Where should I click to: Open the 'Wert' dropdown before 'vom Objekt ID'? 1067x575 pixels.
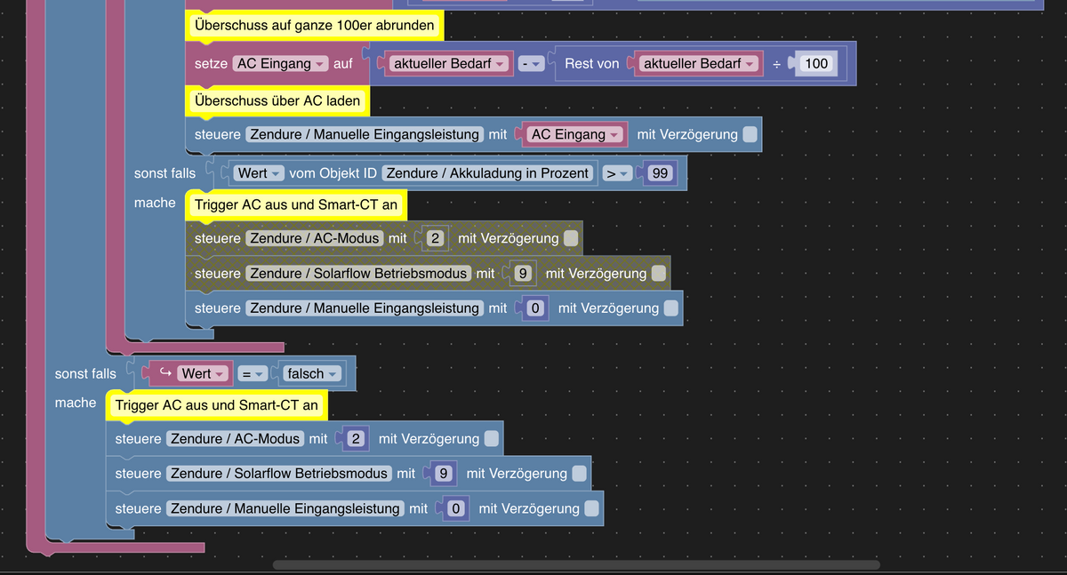coord(260,172)
